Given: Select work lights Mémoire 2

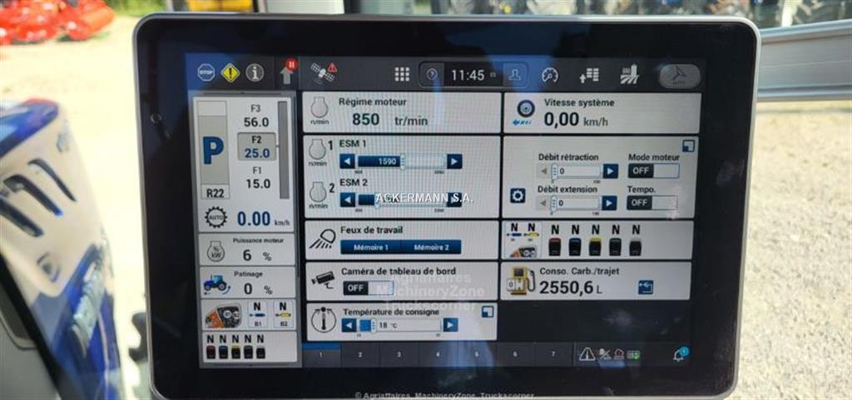Looking at the screenshot, I should [431, 247].
